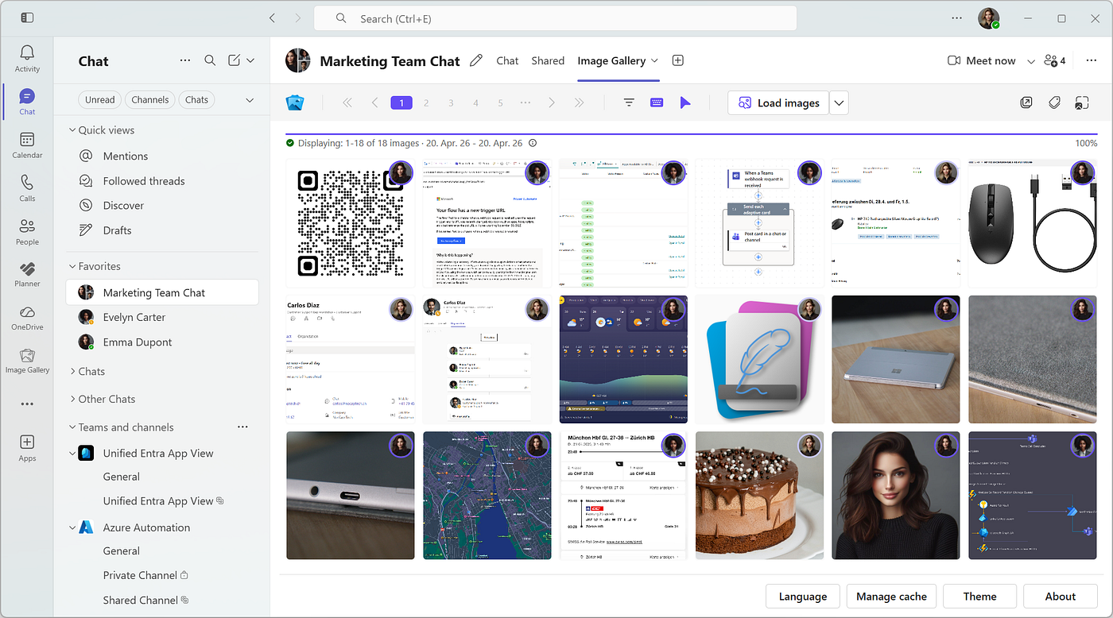Open the Meet now options dropdown

pos(1031,61)
